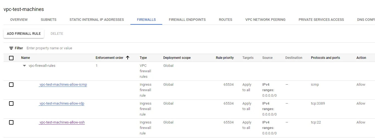375x138 pixels.
Task: Click the Type column header
Action: [143, 58]
